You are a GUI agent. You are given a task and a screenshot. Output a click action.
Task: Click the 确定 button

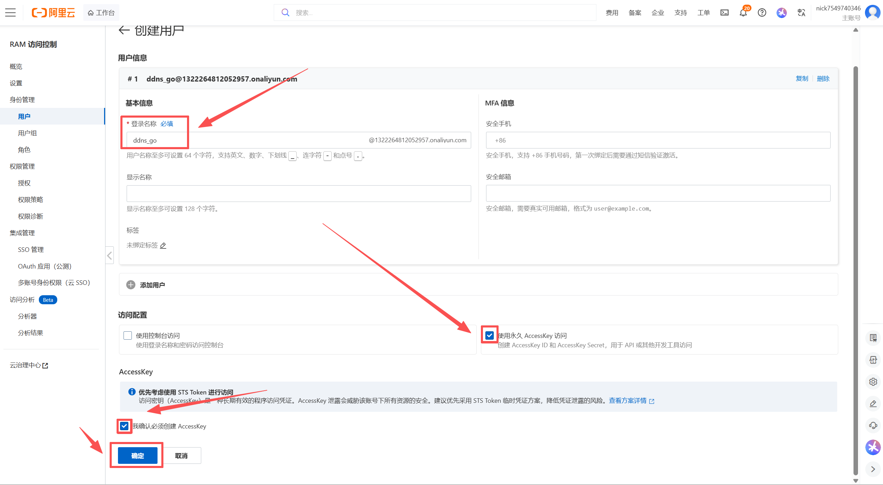(x=138, y=456)
